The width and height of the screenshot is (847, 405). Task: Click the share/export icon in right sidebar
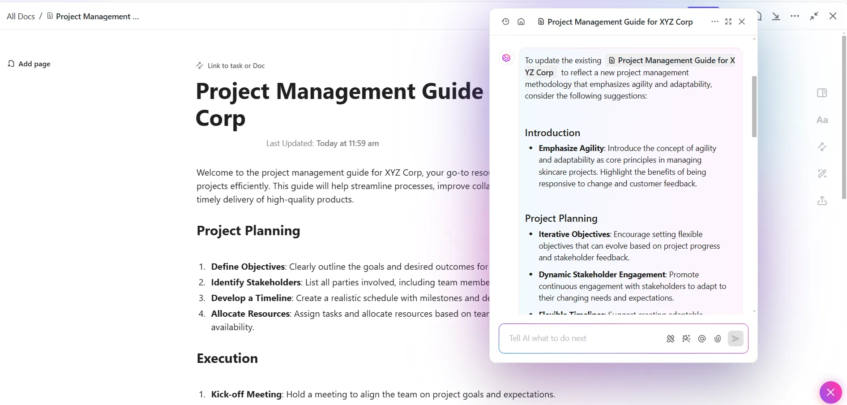pos(822,201)
